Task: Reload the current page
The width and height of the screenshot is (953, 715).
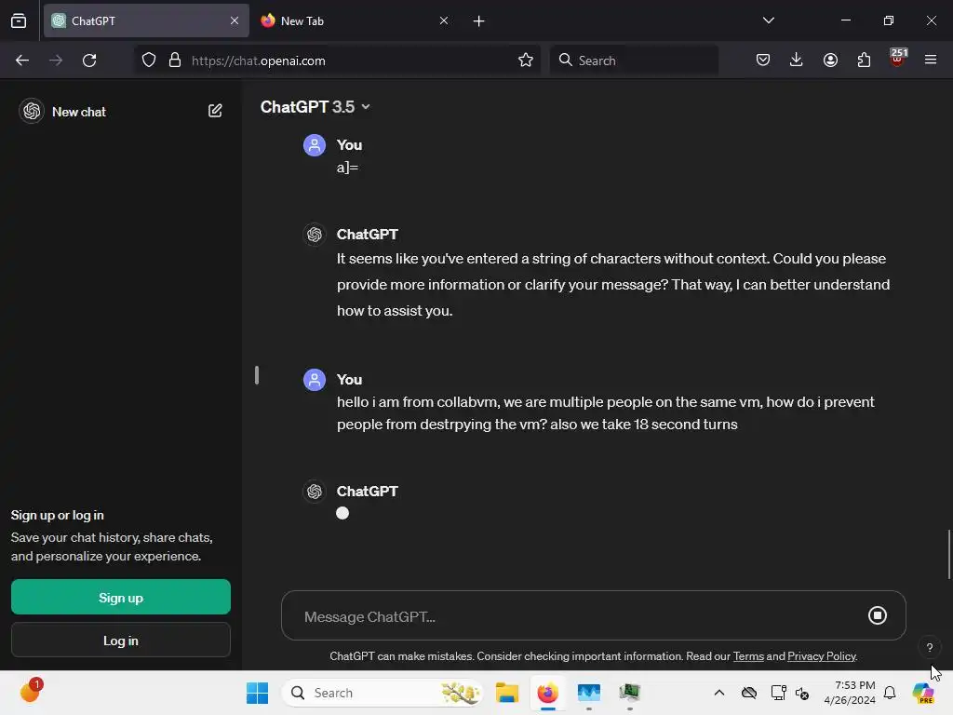Action: (x=89, y=61)
